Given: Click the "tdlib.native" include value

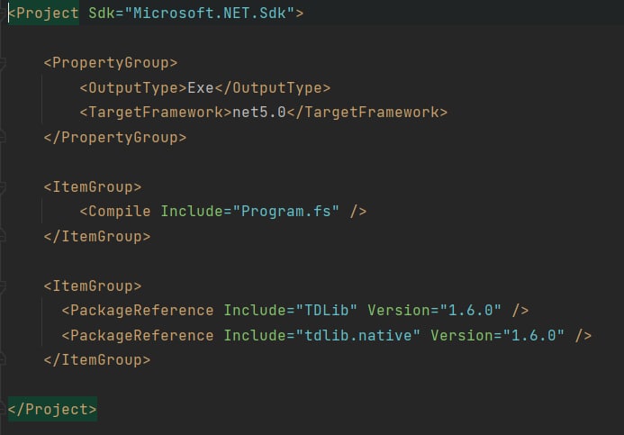Looking at the screenshot, I should point(357,336).
